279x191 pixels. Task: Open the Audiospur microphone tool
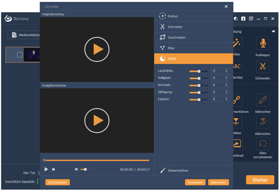263,43
